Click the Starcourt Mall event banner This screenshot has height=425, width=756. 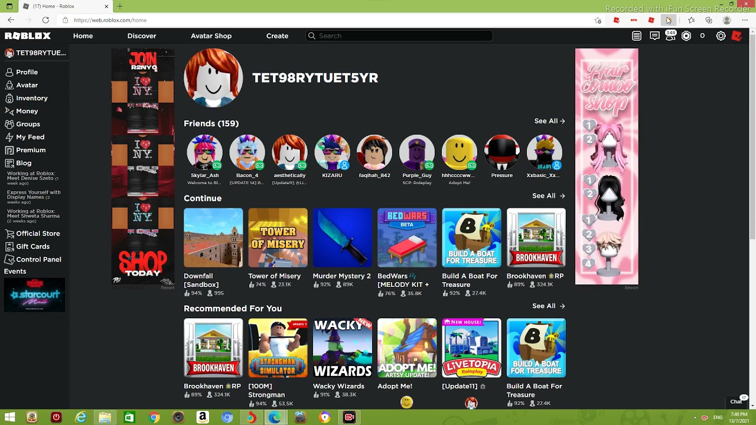(34, 295)
